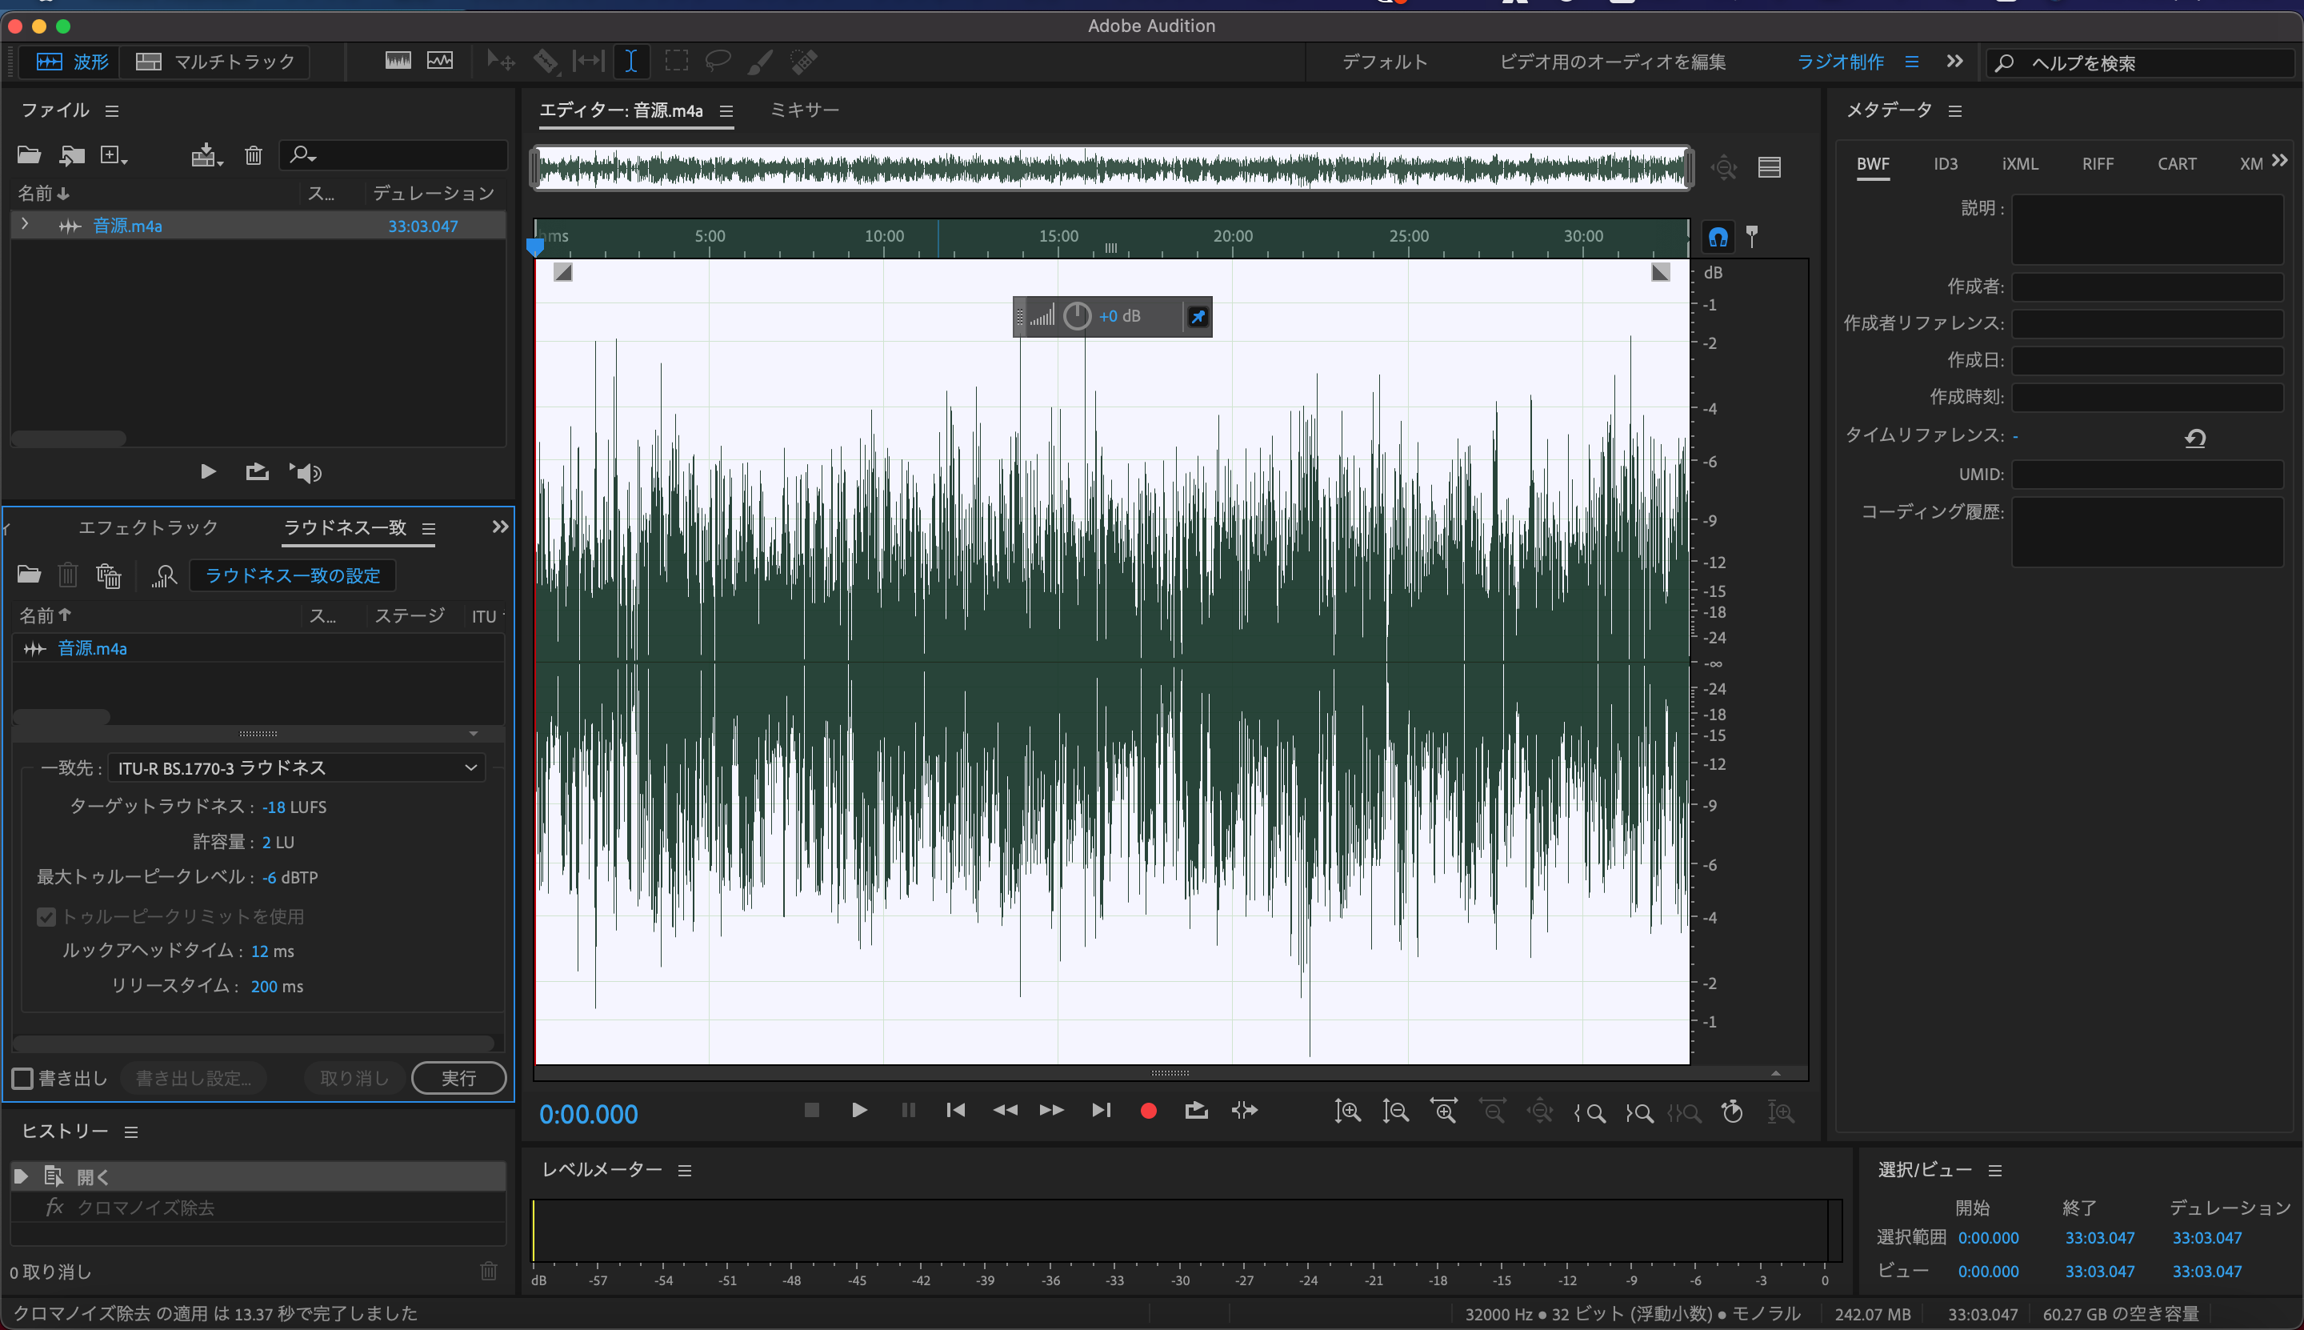The width and height of the screenshot is (2304, 1330).
Task: Show the Spectral Frequency Display
Action: (398, 61)
